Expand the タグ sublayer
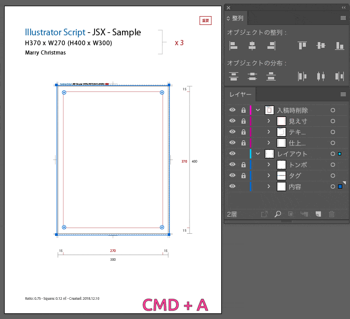 pyautogui.click(x=269, y=176)
